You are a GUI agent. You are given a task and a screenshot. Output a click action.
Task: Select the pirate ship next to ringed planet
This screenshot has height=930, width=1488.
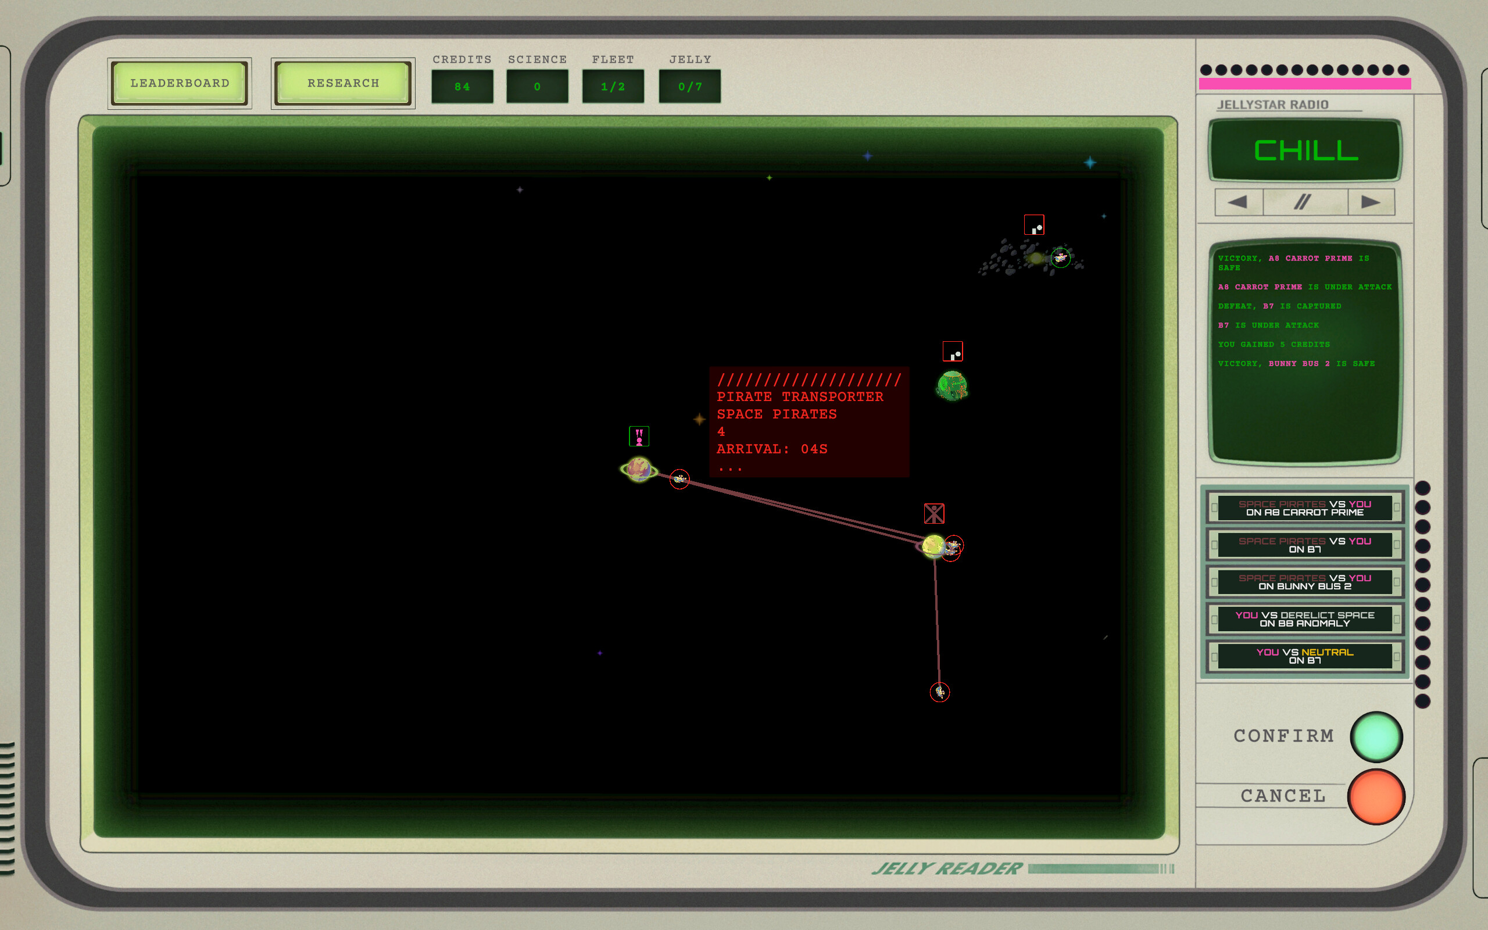(679, 478)
